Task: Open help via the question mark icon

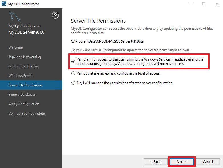Action: point(55,15)
